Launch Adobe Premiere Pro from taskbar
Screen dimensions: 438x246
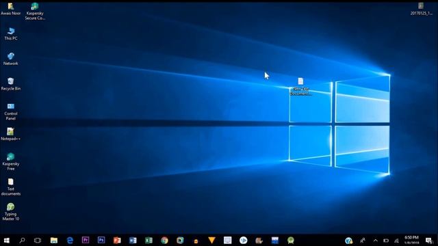[x=86, y=240]
